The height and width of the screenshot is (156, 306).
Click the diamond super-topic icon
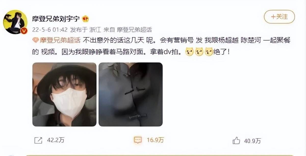point(36,40)
